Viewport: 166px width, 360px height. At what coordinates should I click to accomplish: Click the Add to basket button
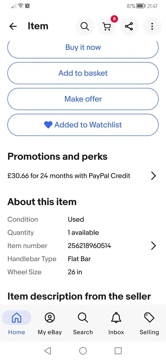click(x=83, y=73)
